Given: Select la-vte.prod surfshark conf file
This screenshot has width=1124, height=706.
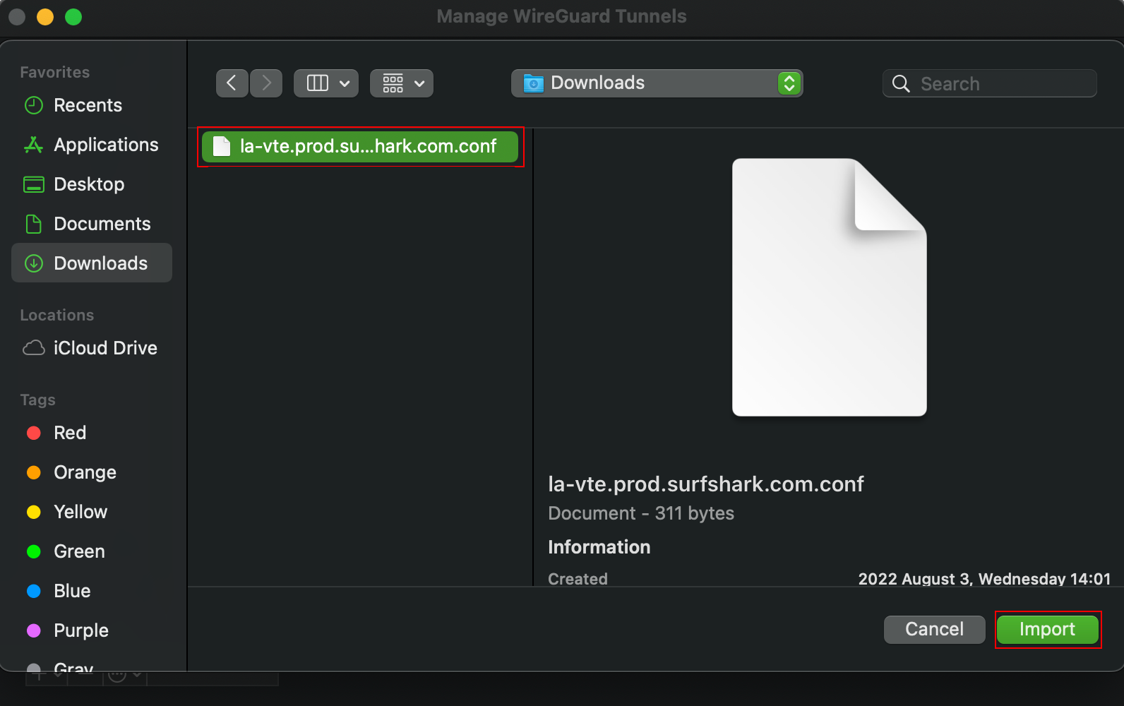Looking at the screenshot, I should (360, 147).
